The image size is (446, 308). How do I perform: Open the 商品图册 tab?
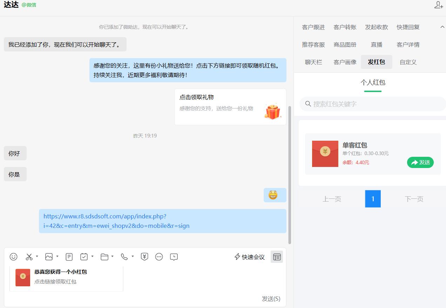coord(345,44)
